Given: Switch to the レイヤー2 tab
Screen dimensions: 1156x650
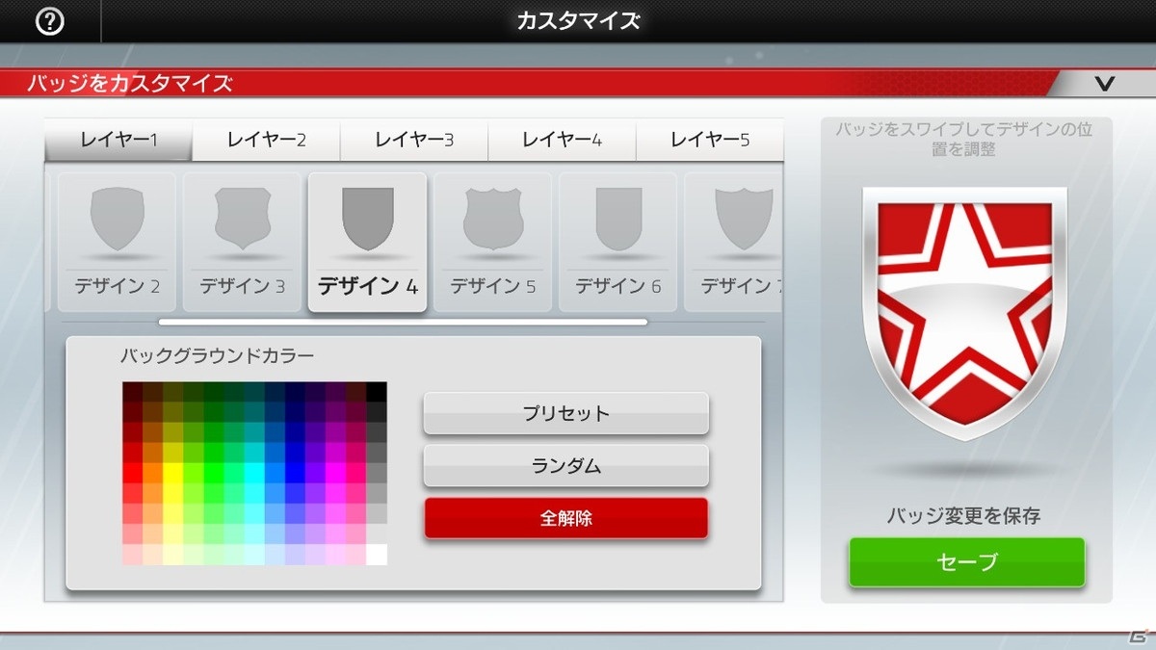Looking at the screenshot, I should click(x=266, y=141).
